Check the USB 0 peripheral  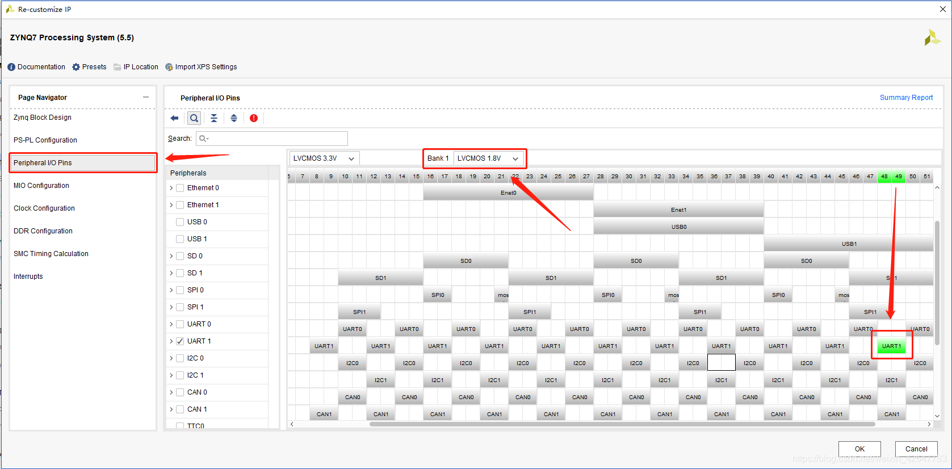(x=180, y=222)
